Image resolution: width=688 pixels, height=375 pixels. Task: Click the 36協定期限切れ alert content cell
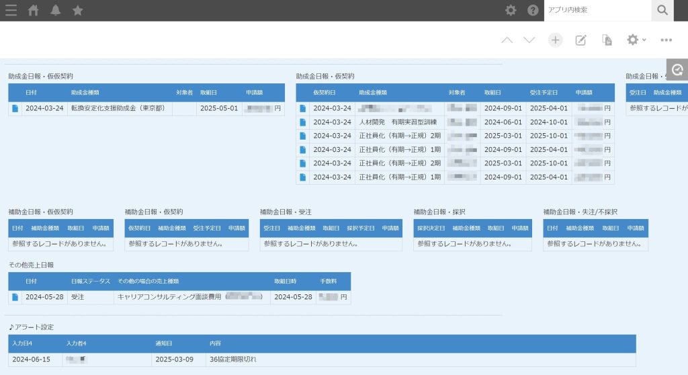tap(232, 360)
